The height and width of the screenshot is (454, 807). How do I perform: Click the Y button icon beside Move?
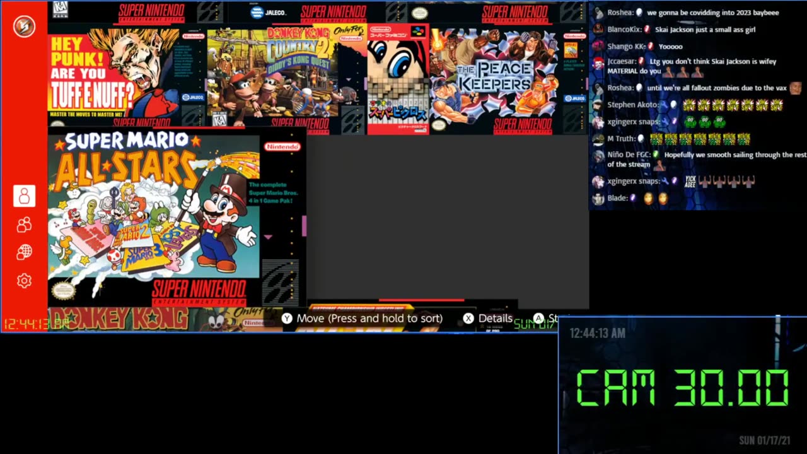(x=287, y=318)
